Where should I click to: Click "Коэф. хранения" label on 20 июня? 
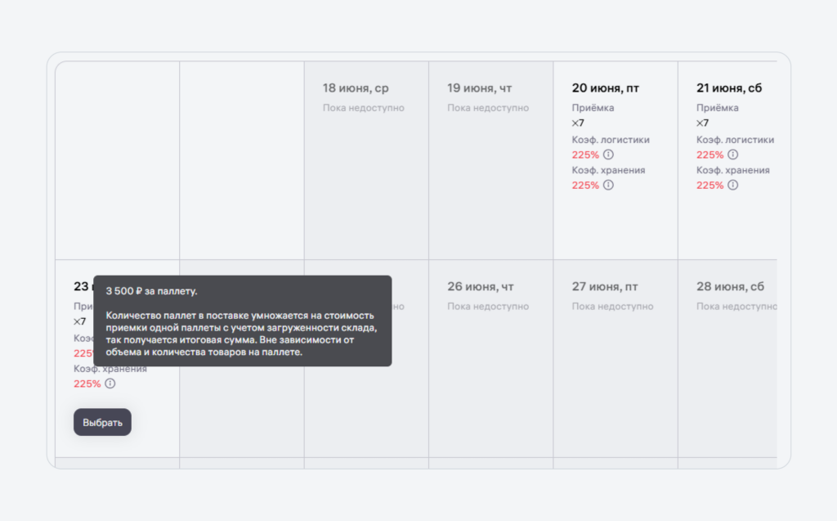[x=608, y=170]
